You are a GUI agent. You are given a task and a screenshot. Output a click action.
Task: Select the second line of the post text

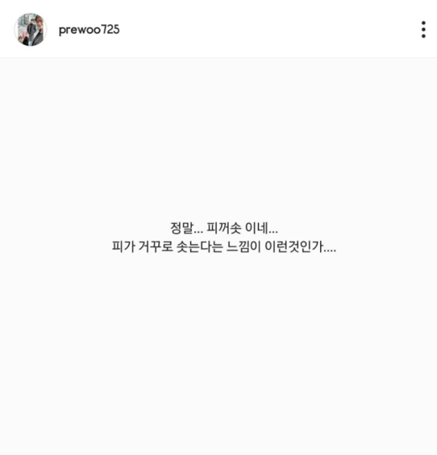pos(224,246)
